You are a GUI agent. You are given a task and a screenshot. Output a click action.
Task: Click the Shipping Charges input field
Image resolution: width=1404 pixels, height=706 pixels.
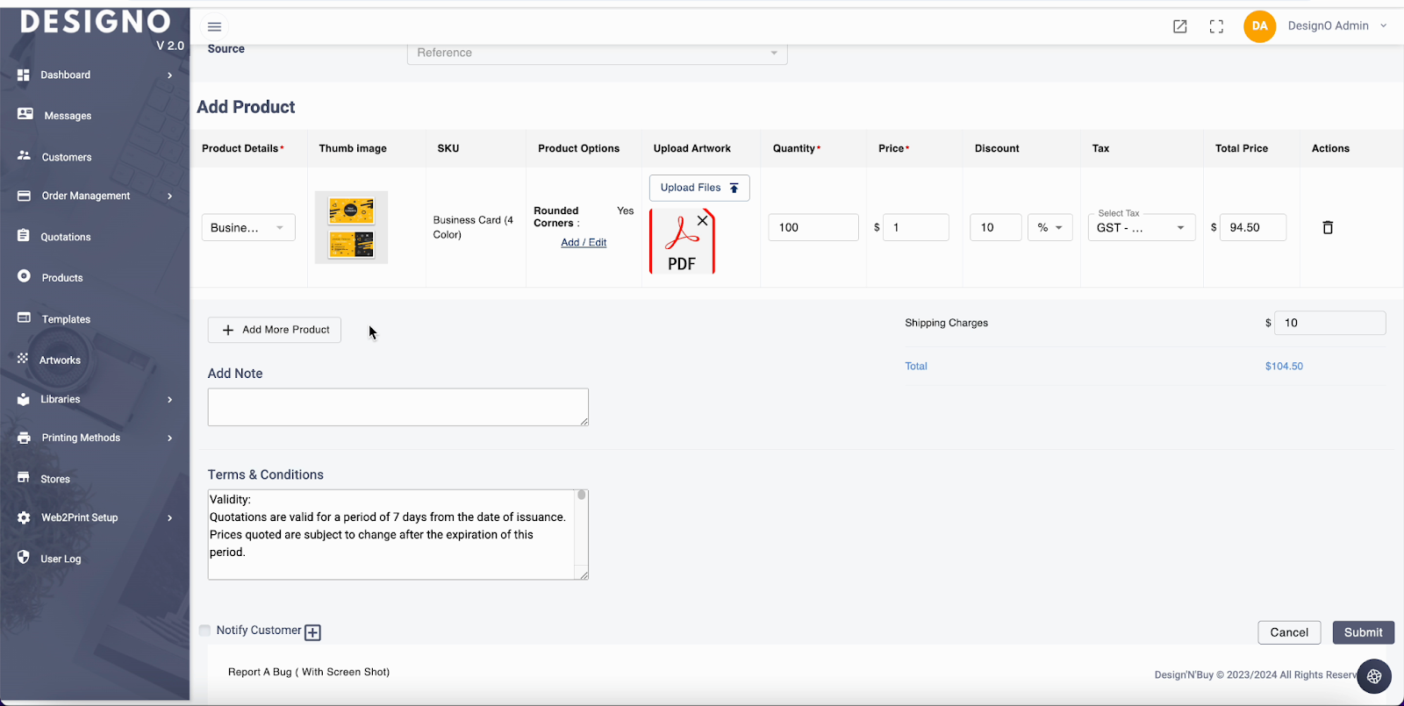pos(1329,323)
